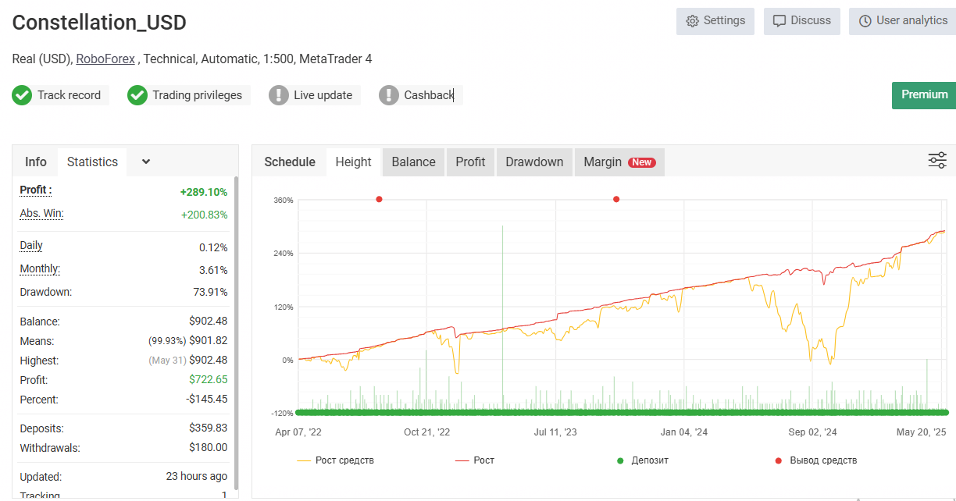Toggle the red Рост legend series
Viewport: 956px width, 501px height.
click(475, 460)
